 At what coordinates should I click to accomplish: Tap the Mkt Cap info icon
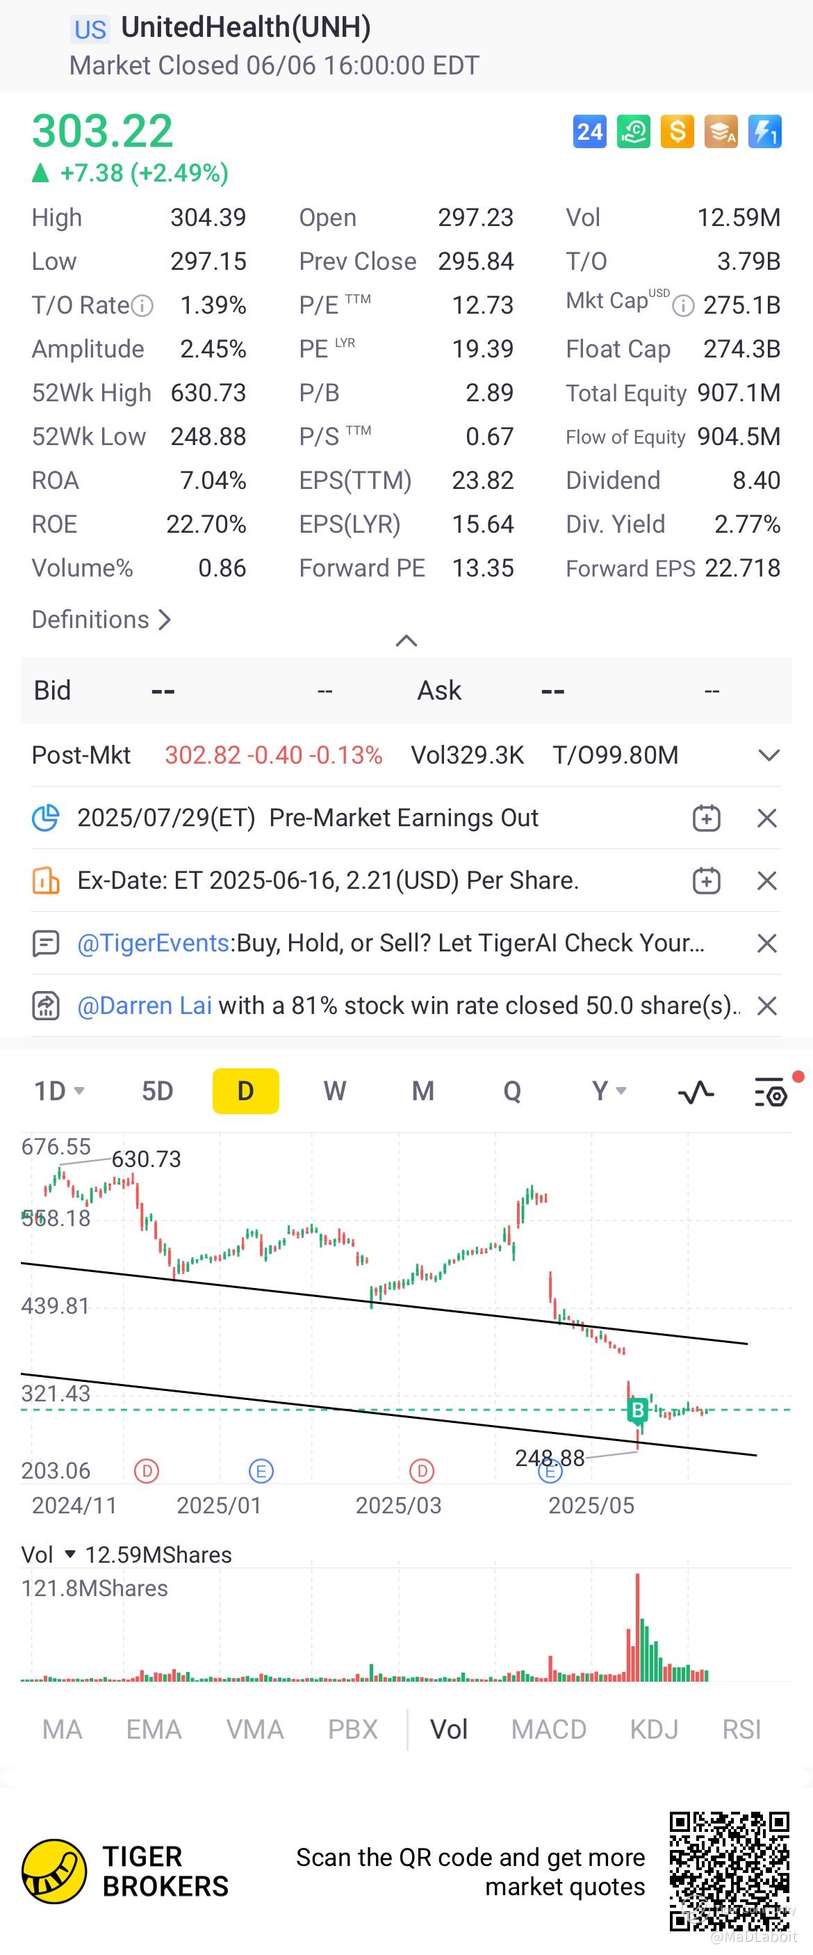683,306
